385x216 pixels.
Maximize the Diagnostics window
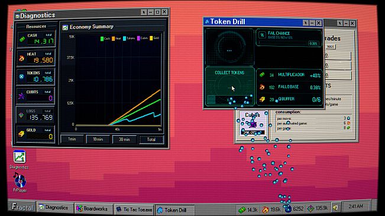pos(157,12)
